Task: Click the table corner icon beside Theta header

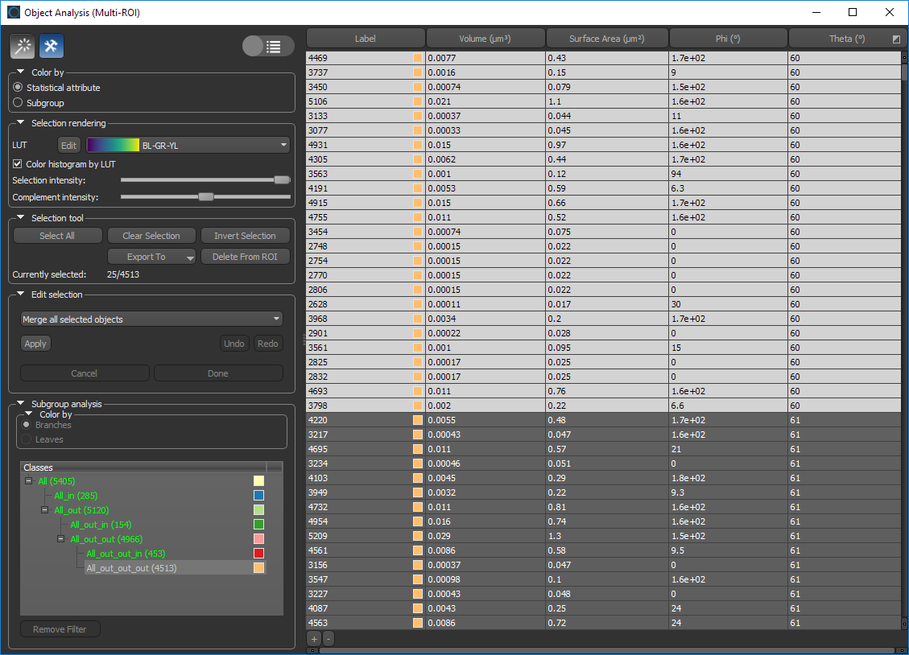Action: point(896,39)
